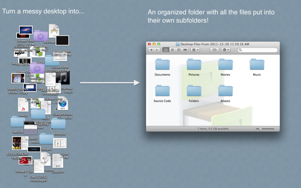Switch to list view mode
This screenshot has width=301, height=188.
(x=172, y=50)
